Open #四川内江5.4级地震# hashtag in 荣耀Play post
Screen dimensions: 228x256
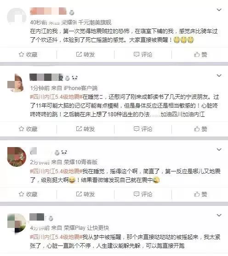point(56,237)
